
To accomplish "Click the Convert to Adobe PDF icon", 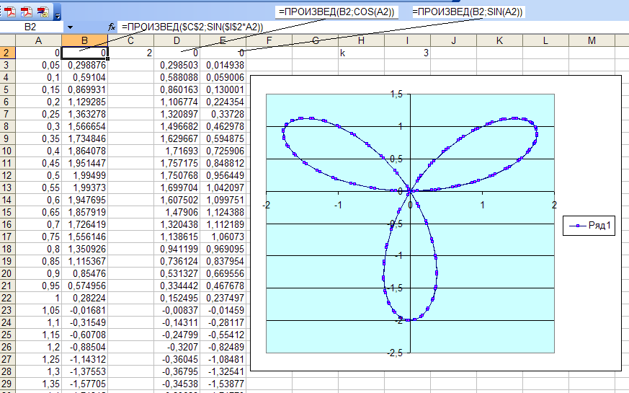I will (x=10, y=12).
